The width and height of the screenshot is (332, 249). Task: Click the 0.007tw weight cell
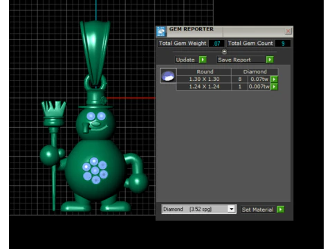[259, 86]
